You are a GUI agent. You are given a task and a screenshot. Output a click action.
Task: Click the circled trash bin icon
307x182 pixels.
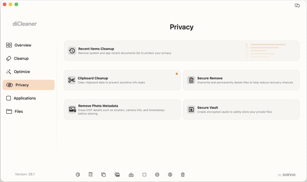(x=170, y=175)
